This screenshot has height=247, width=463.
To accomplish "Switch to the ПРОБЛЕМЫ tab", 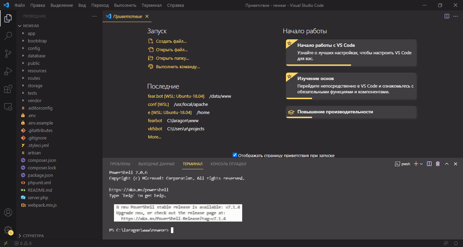I will coord(119,164).
